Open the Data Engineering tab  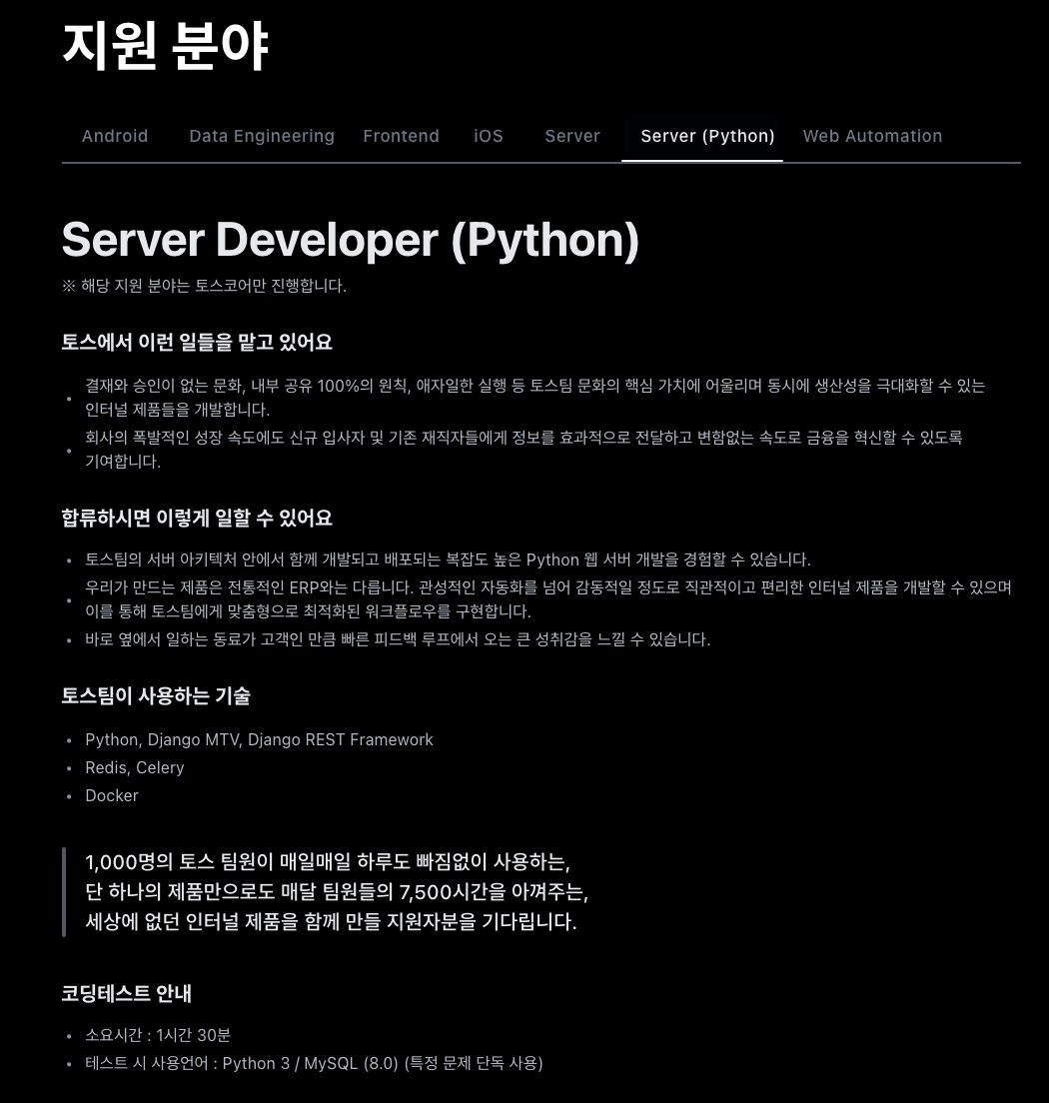(x=262, y=136)
